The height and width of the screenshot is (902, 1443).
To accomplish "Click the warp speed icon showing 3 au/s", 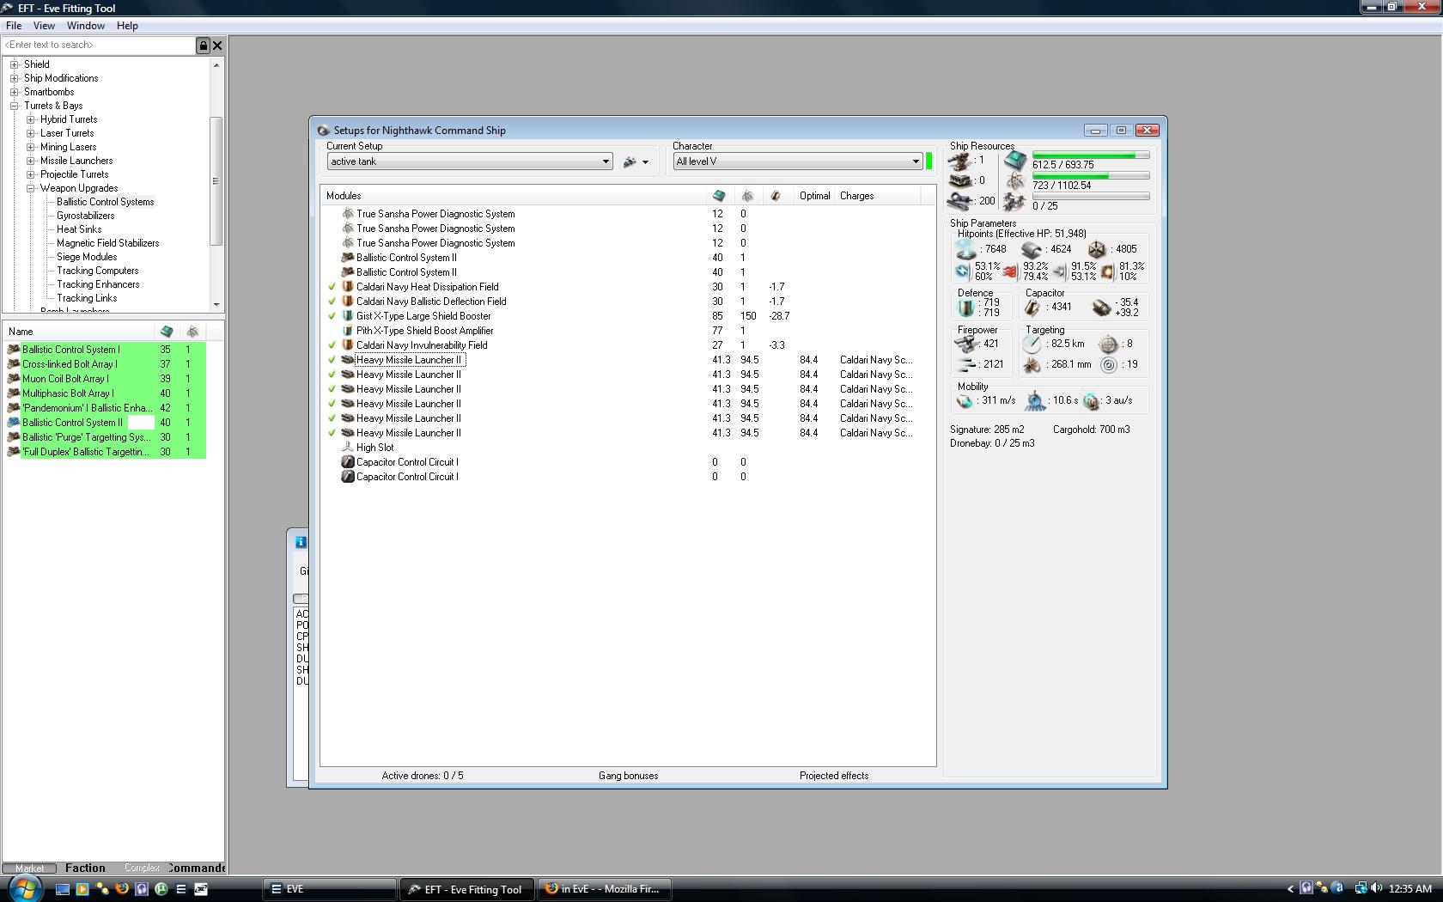I will click(1091, 400).
